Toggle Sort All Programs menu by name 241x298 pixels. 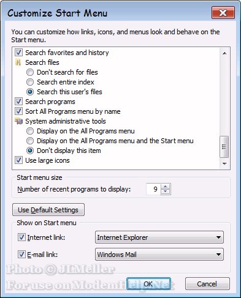point(18,111)
